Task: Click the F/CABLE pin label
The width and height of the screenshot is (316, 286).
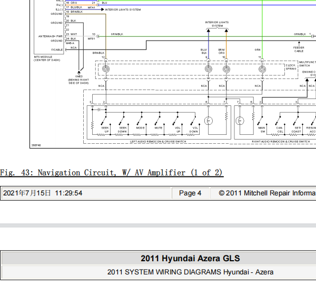Action: point(57,50)
